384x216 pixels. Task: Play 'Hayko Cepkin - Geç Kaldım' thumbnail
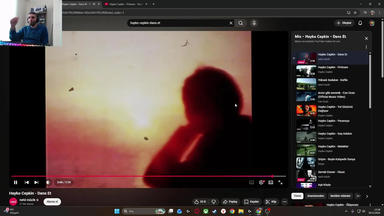306,137
